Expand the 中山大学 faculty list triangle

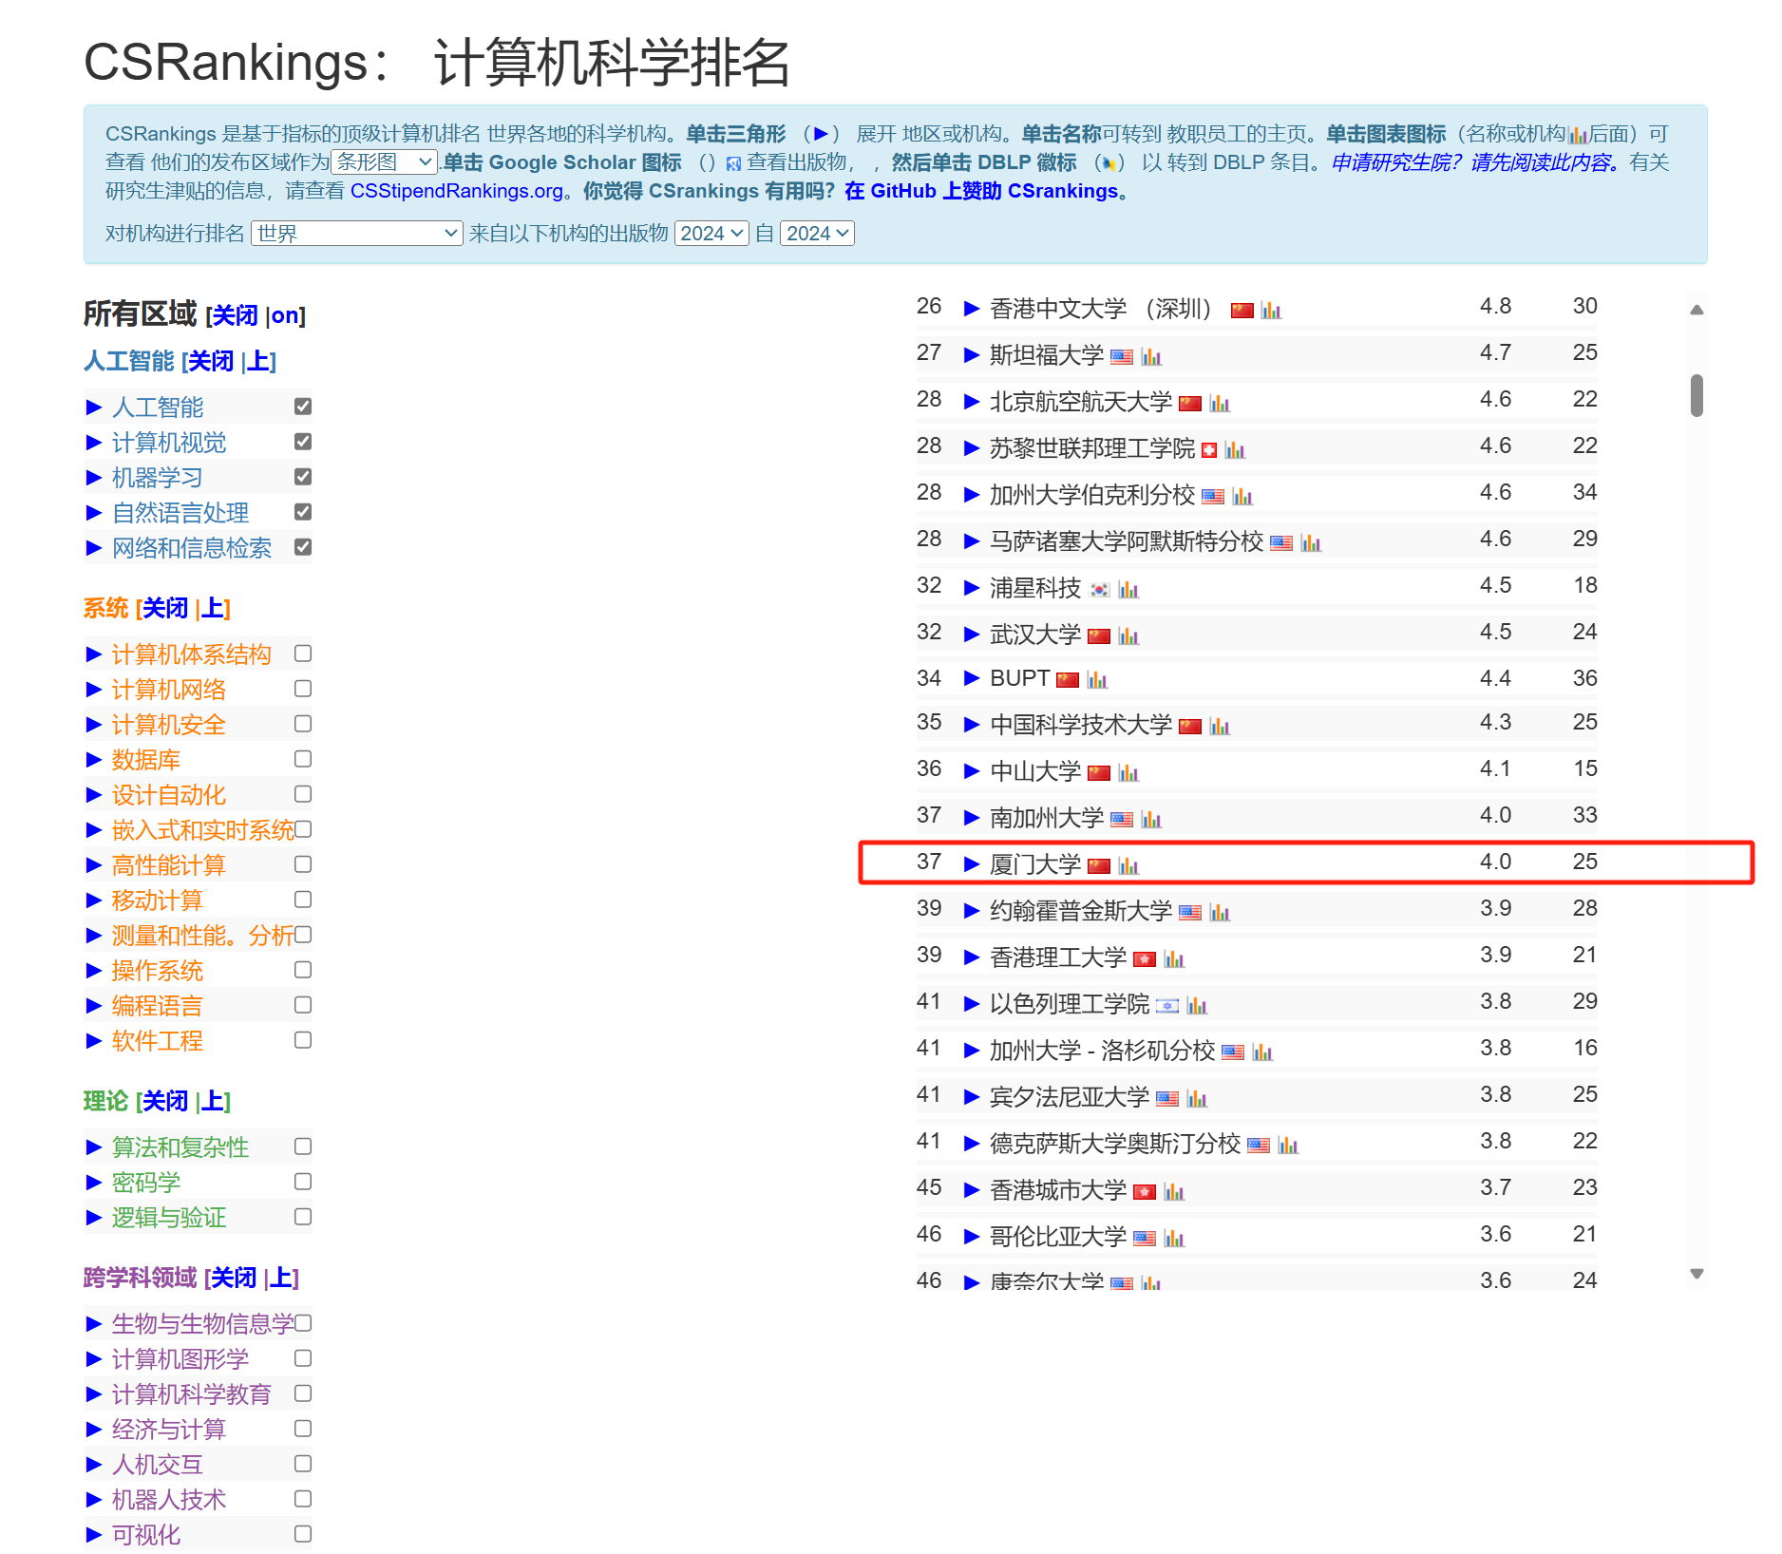click(x=971, y=771)
